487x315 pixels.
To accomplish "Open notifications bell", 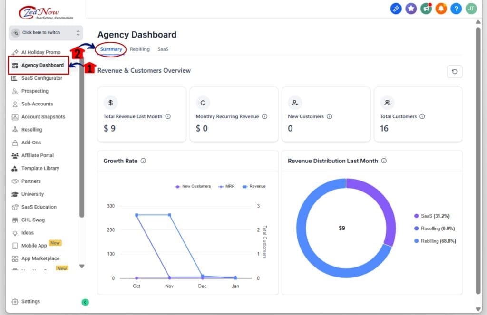I will [x=441, y=9].
